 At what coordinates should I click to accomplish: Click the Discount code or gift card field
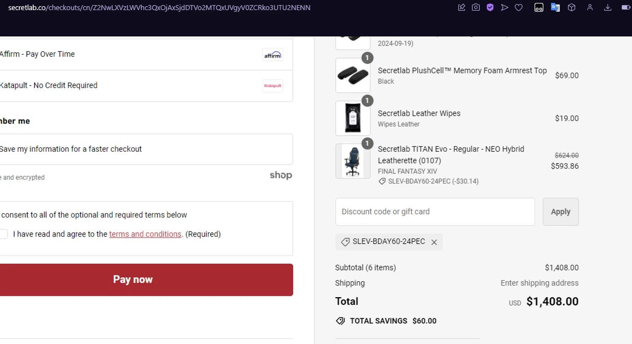pos(435,212)
